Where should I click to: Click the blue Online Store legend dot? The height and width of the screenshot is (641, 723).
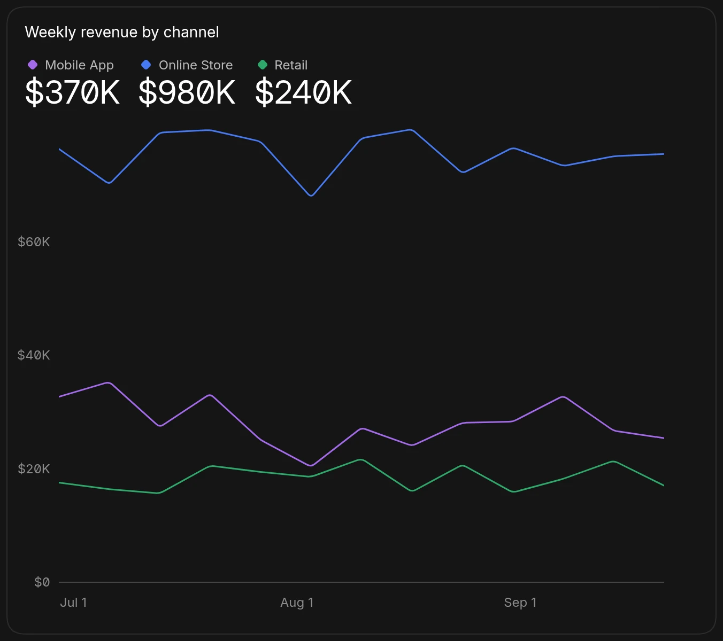click(146, 65)
